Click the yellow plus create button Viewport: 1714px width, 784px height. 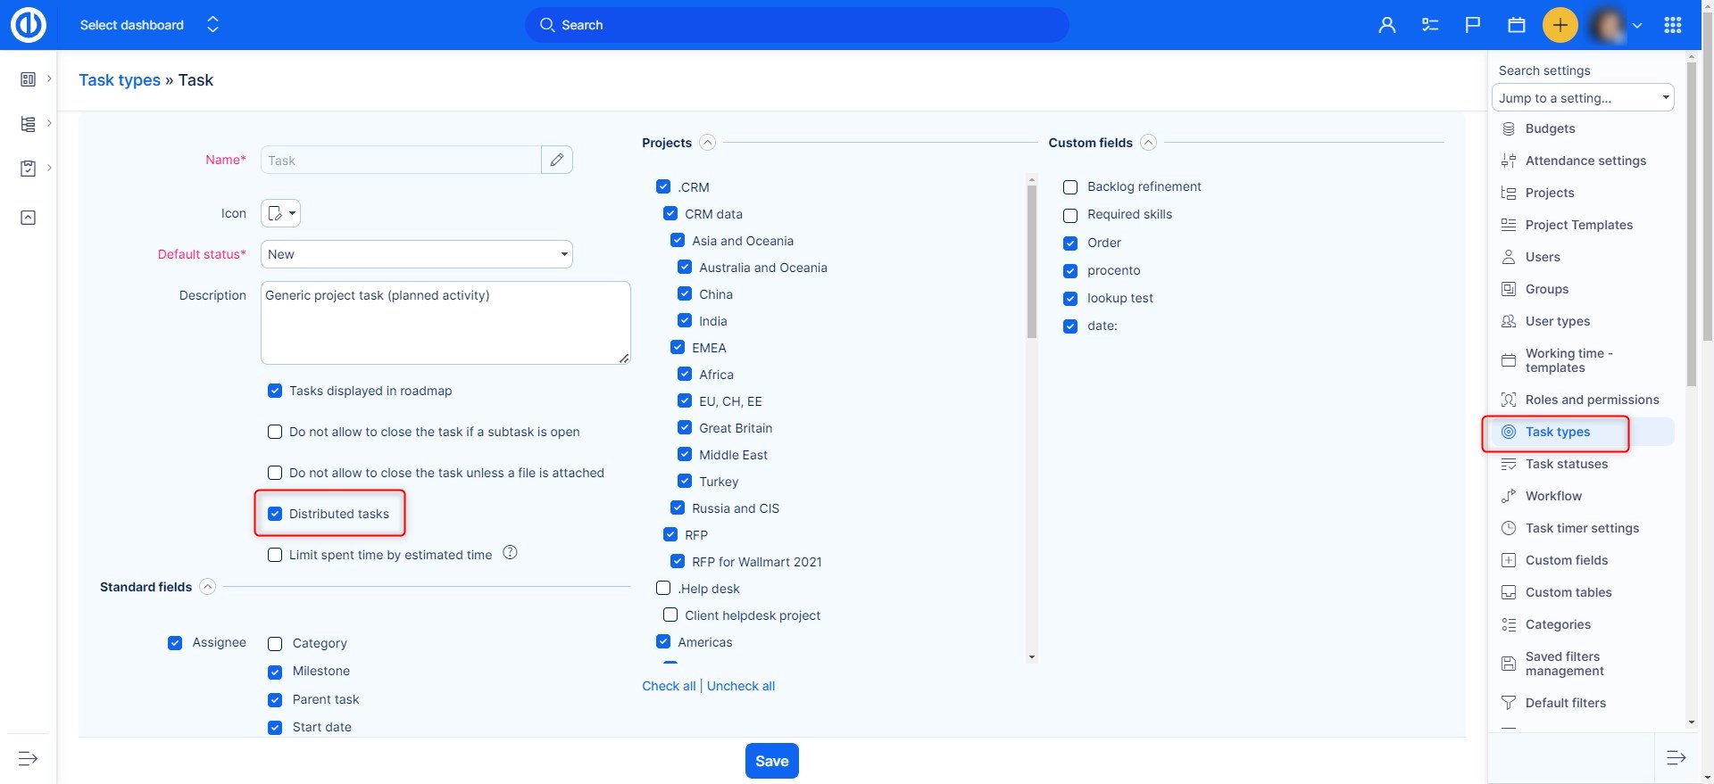coord(1560,25)
